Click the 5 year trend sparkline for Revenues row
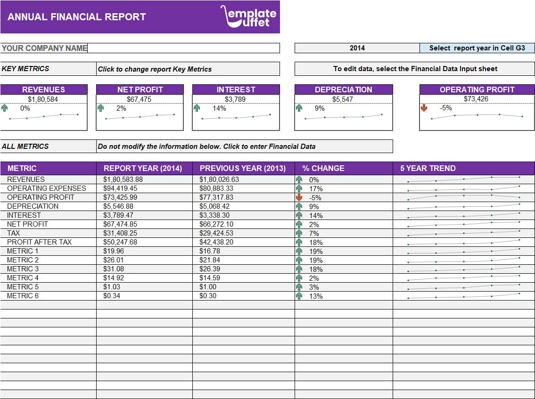 click(464, 179)
